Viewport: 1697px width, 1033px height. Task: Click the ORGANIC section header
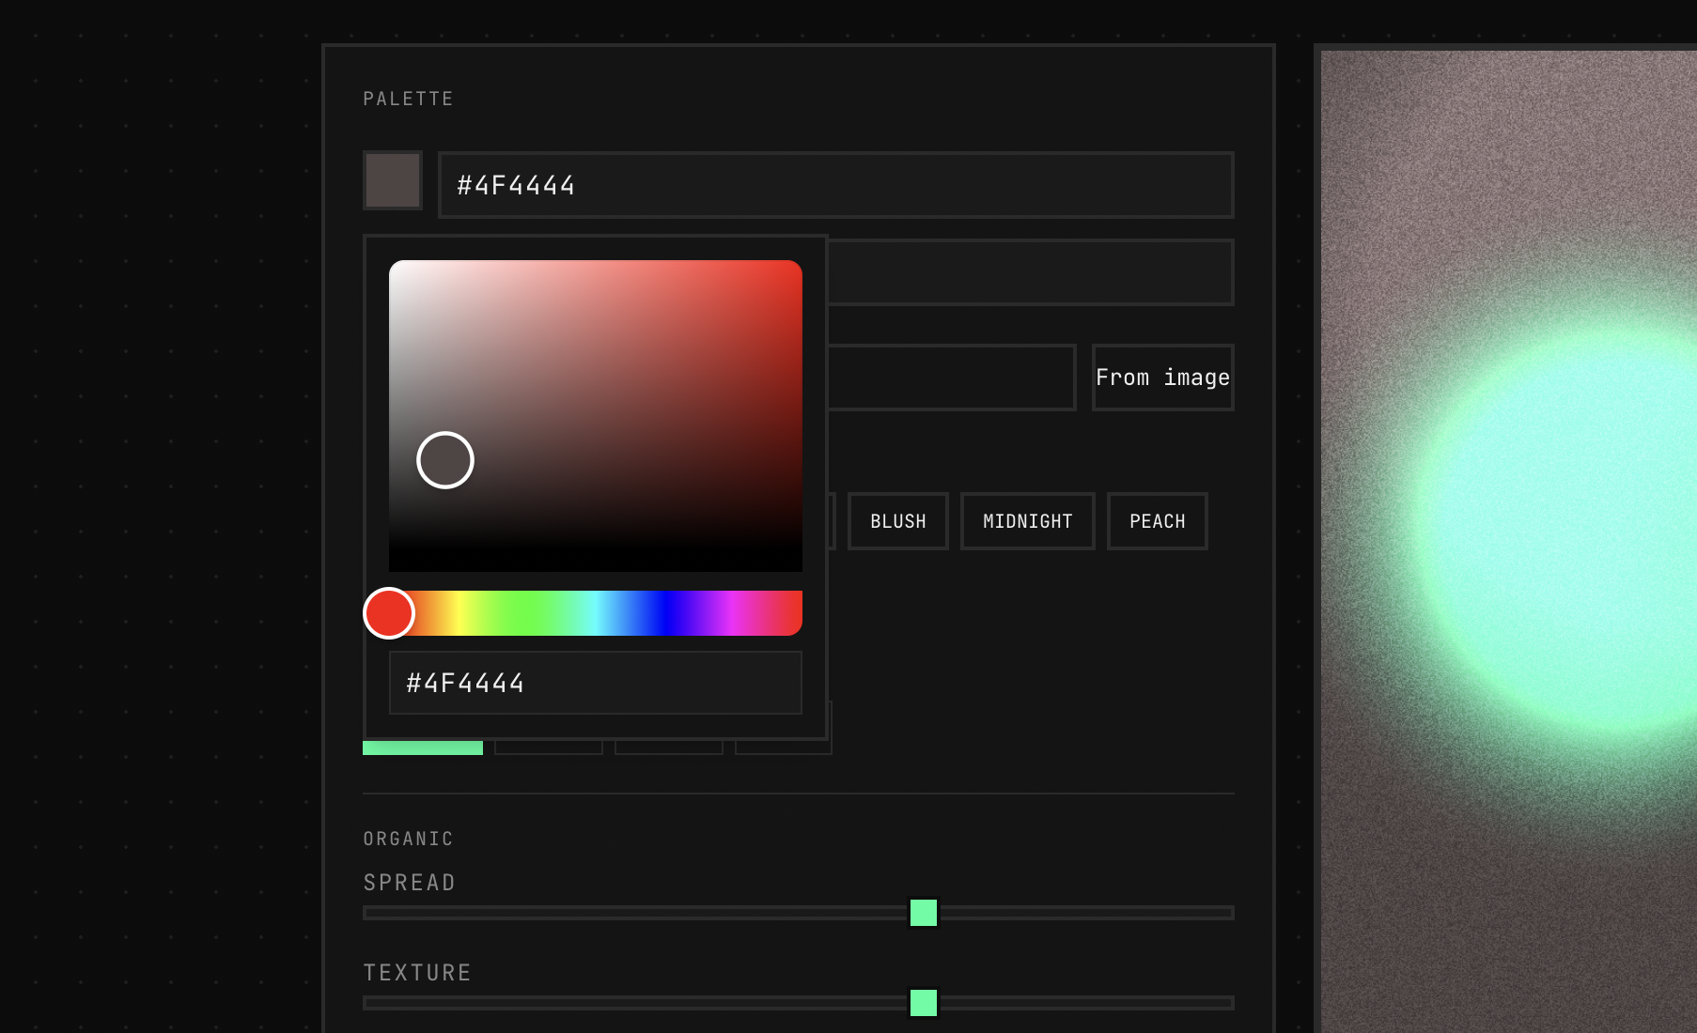pos(408,838)
